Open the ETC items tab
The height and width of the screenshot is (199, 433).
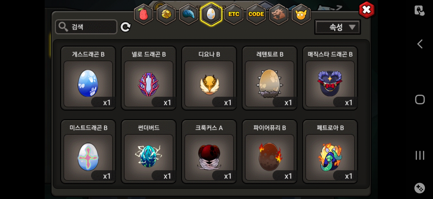(x=234, y=14)
